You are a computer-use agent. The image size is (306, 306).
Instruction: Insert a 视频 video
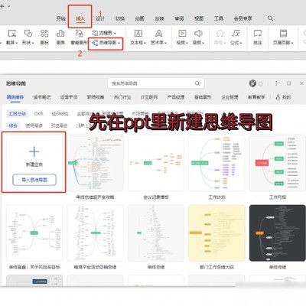pos(182,37)
